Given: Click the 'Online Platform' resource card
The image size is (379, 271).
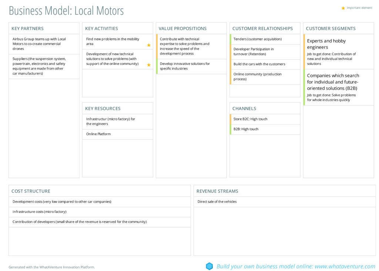Looking at the screenshot, I should click(x=118, y=134).
